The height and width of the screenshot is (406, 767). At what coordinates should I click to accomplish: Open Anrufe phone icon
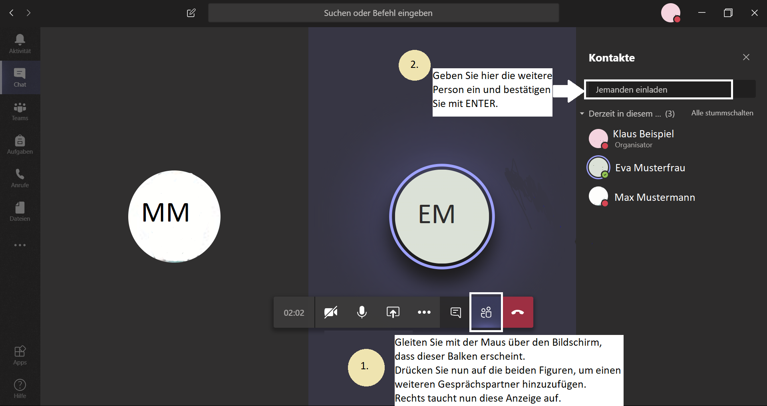pyautogui.click(x=20, y=178)
